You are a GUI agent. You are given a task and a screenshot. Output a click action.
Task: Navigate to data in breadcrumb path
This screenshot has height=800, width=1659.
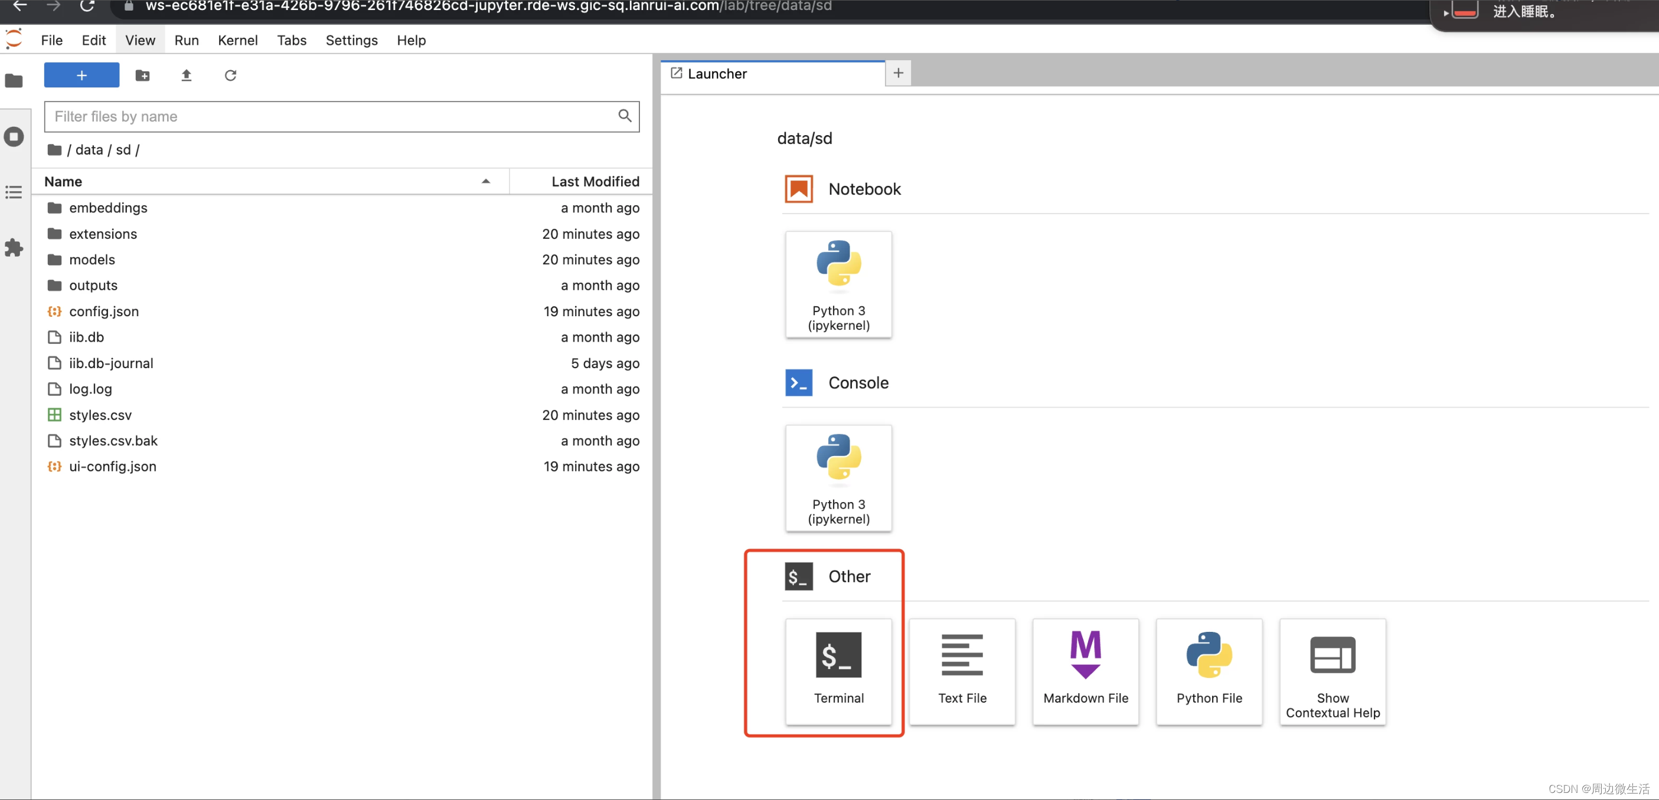[89, 149]
